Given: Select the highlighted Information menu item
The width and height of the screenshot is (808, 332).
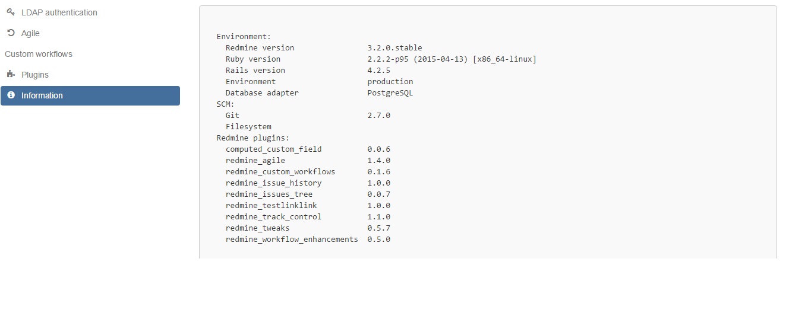Looking at the screenshot, I should coord(90,95).
